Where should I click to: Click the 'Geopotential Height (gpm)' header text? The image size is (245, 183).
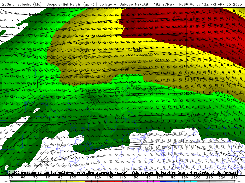pos(70,5)
